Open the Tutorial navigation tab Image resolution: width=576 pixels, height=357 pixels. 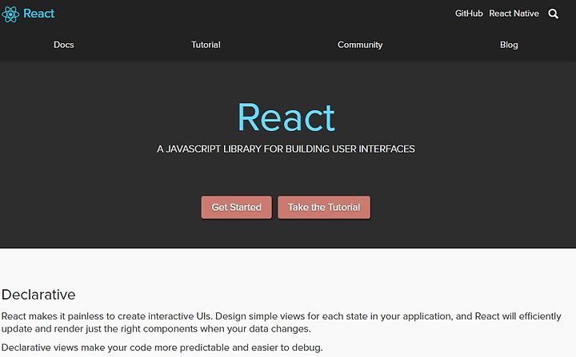(206, 45)
